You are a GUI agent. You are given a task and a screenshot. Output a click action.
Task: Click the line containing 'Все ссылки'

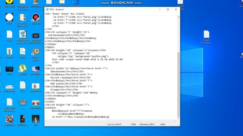pos(80,117)
